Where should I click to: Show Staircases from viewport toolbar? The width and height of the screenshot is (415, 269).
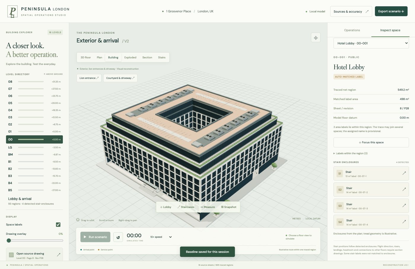[186, 207]
